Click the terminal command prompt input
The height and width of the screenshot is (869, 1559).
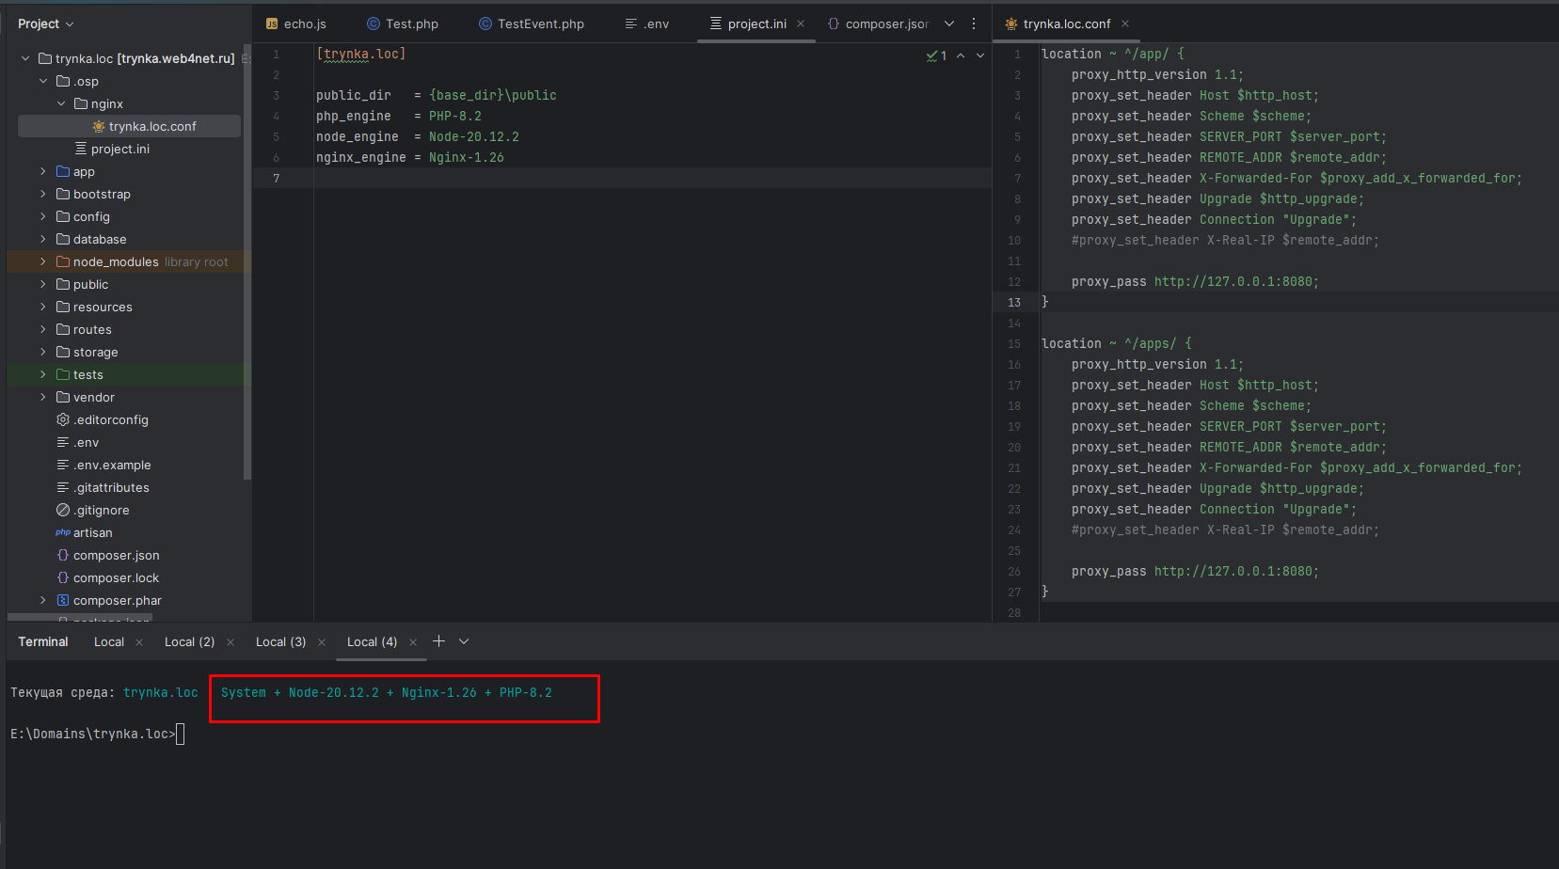click(181, 735)
